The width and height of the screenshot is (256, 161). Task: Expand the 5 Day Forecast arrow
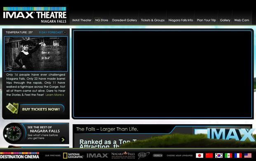(65, 32)
